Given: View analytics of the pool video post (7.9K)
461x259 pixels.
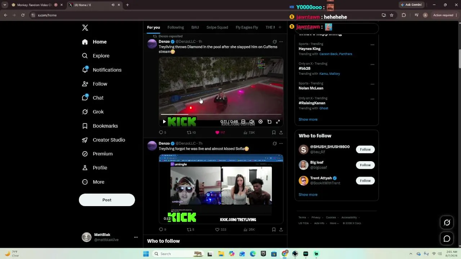Looking at the screenshot, I should tap(249, 132).
